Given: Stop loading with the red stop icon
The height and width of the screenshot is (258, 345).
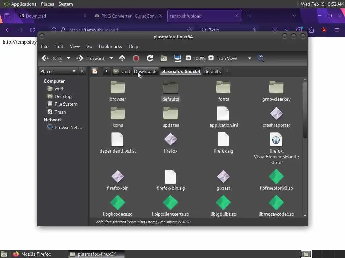Looking at the screenshot, I should pyautogui.click(x=136, y=58).
